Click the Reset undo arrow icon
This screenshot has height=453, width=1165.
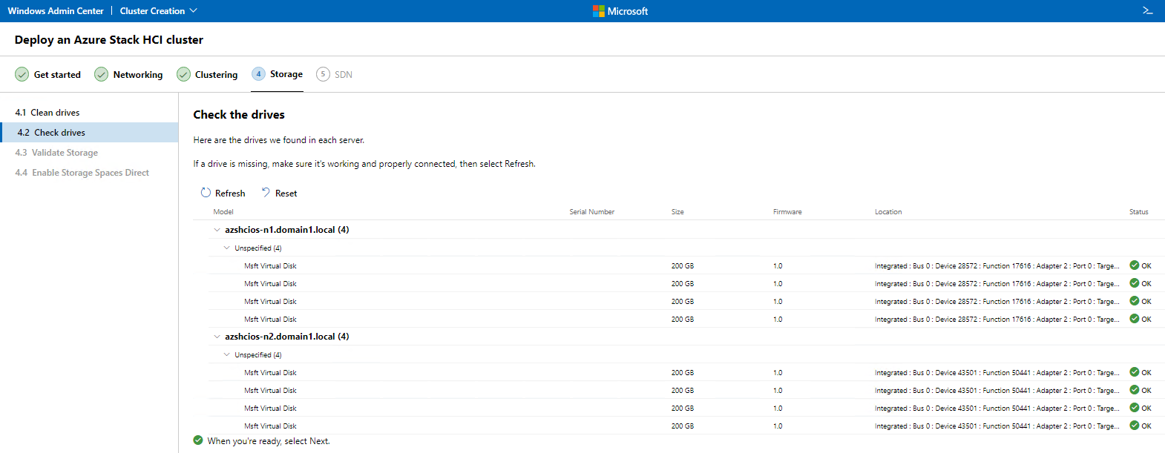[266, 193]
